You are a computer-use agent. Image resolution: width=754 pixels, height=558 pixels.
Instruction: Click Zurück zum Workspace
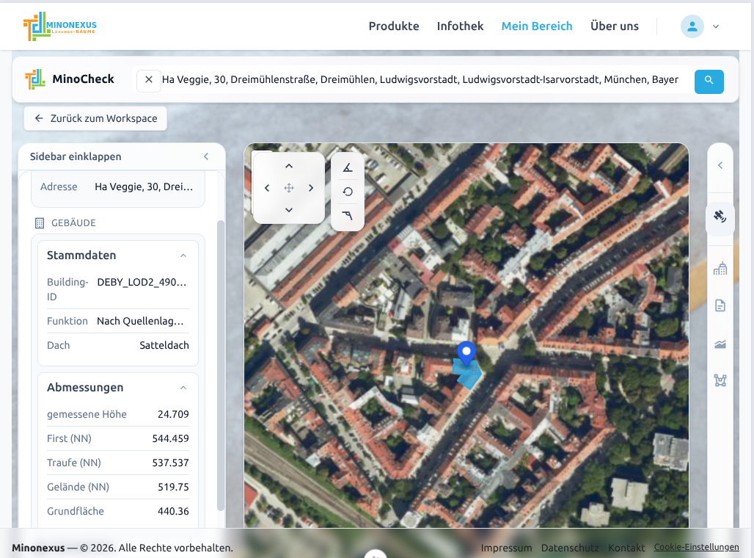[95, 117]
